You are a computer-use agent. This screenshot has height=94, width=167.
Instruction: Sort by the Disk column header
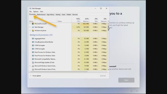click(x=94, y=20)
